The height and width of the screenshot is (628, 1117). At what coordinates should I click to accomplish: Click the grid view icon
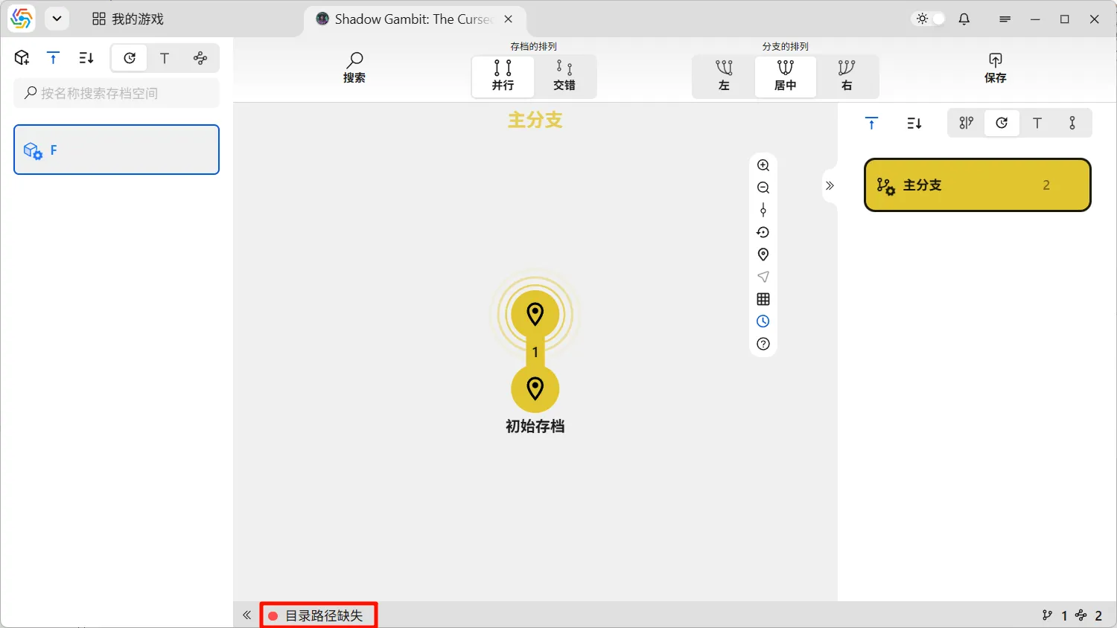[x=763, y=299]
